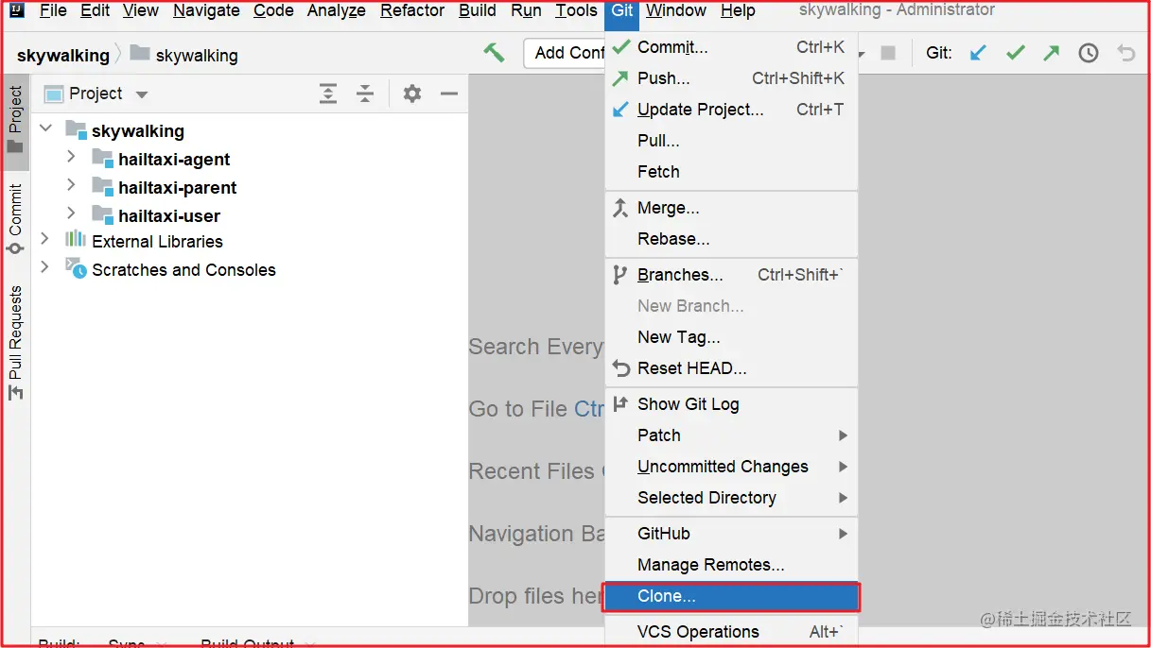Click the gray Stop button in toolbar

click(888, 53)
